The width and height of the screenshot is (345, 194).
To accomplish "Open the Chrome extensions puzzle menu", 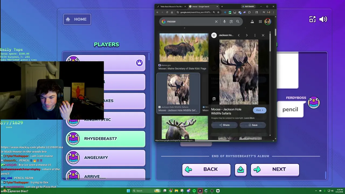I will click(x=249, y=12).
